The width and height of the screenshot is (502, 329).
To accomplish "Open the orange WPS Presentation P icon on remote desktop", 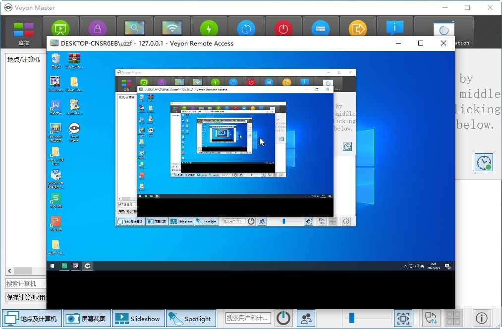I will [x=56, y=224].
